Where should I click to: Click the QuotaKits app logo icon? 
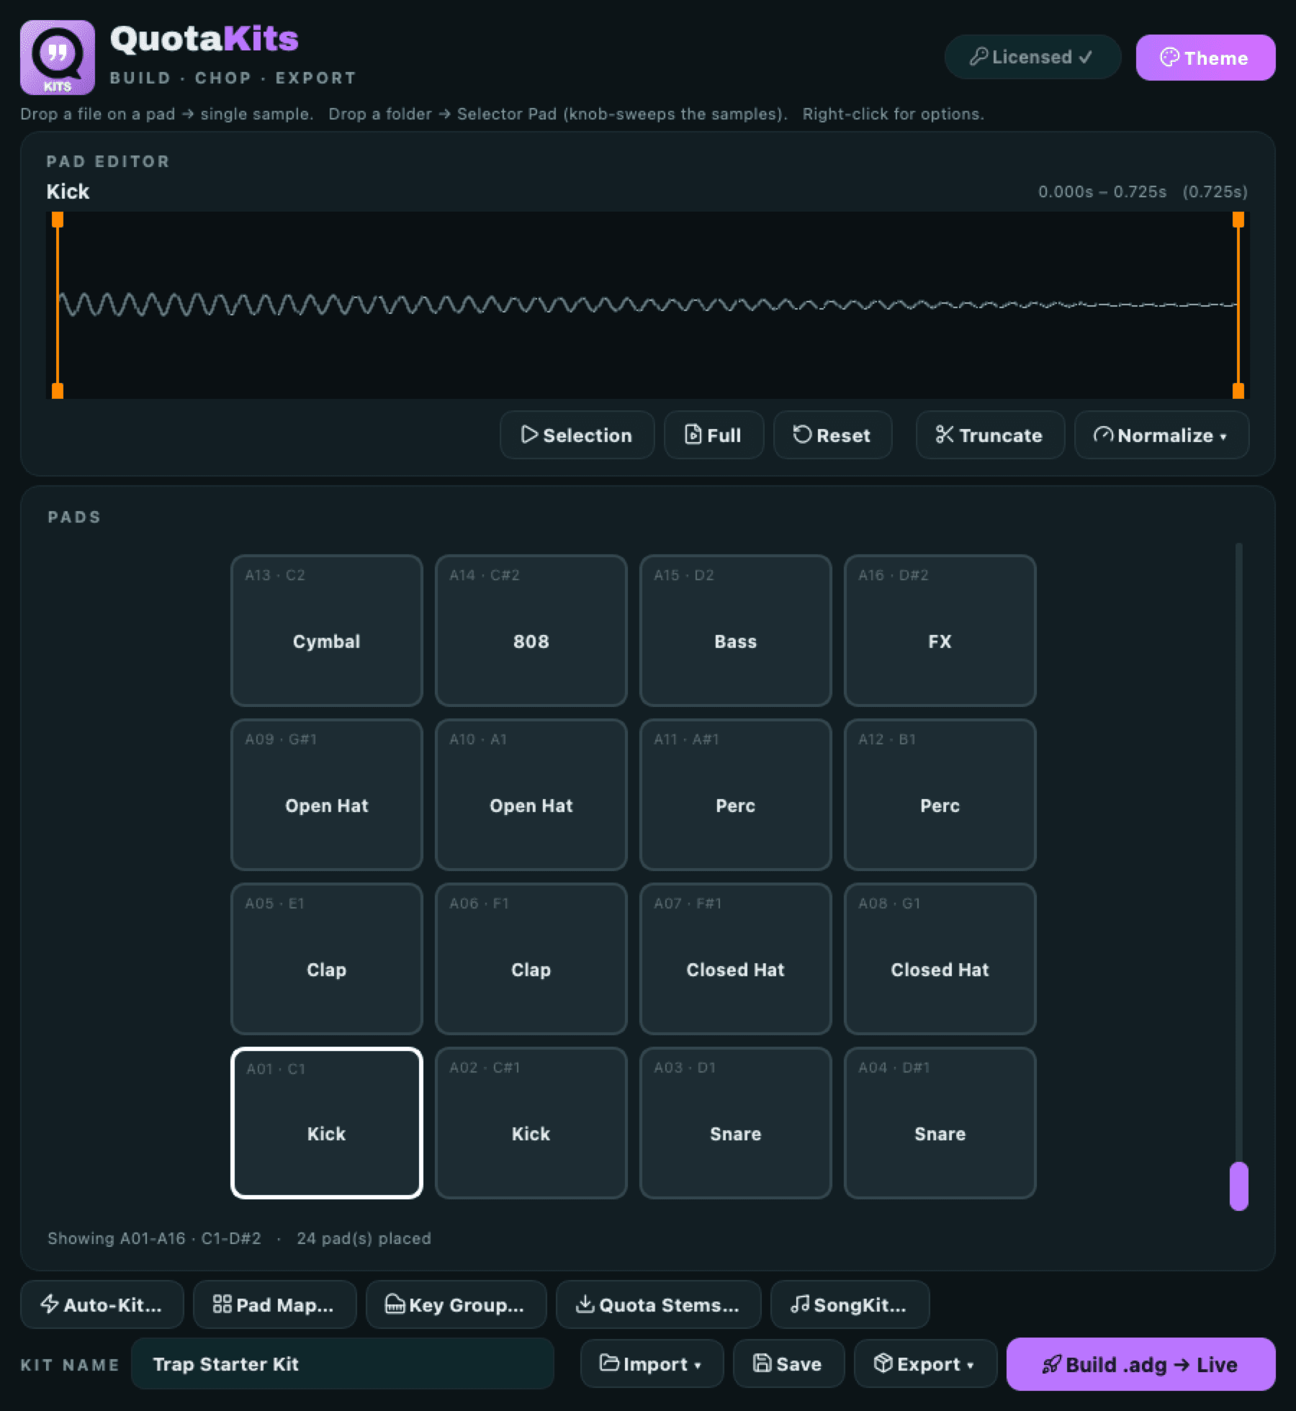58,58
